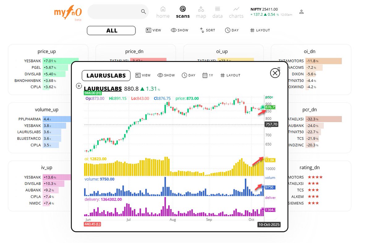Open the user account icon
Screen dimensions: 371x243
[301, 12]
